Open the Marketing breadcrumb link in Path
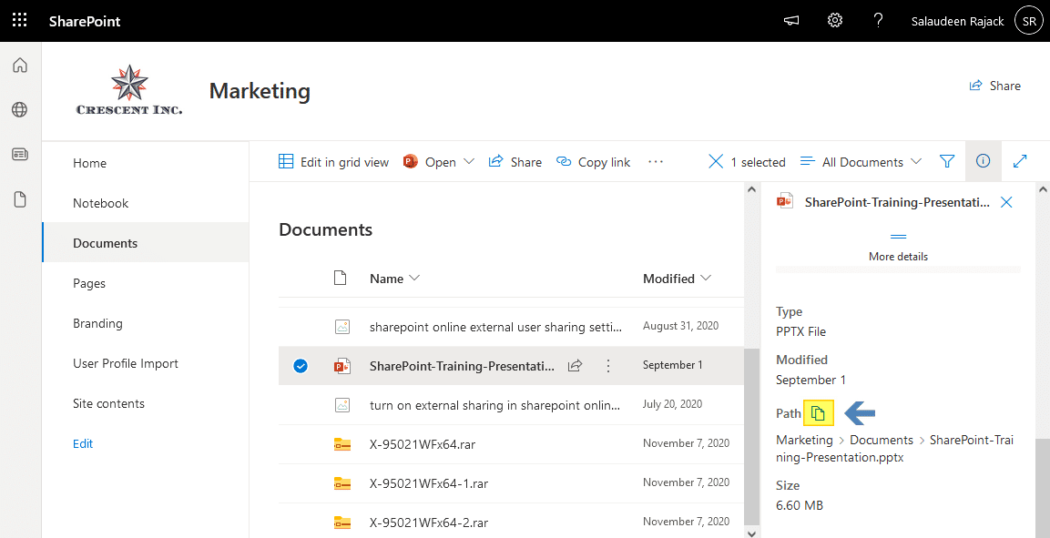Viewport: 1050px width, 538px height. [x=804, y=440]
